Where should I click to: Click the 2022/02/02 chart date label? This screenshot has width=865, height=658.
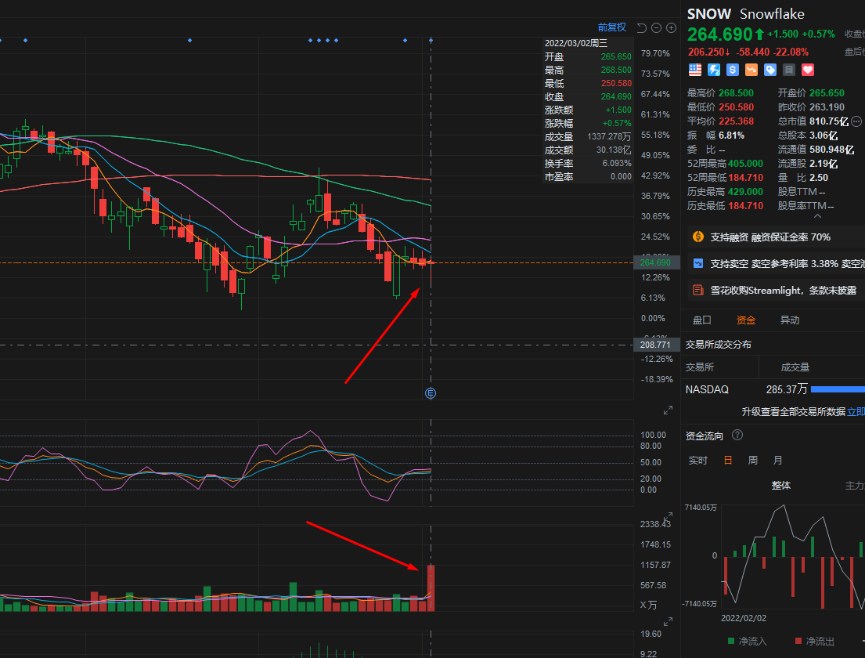pyautogui.click(x=743, y=618)
